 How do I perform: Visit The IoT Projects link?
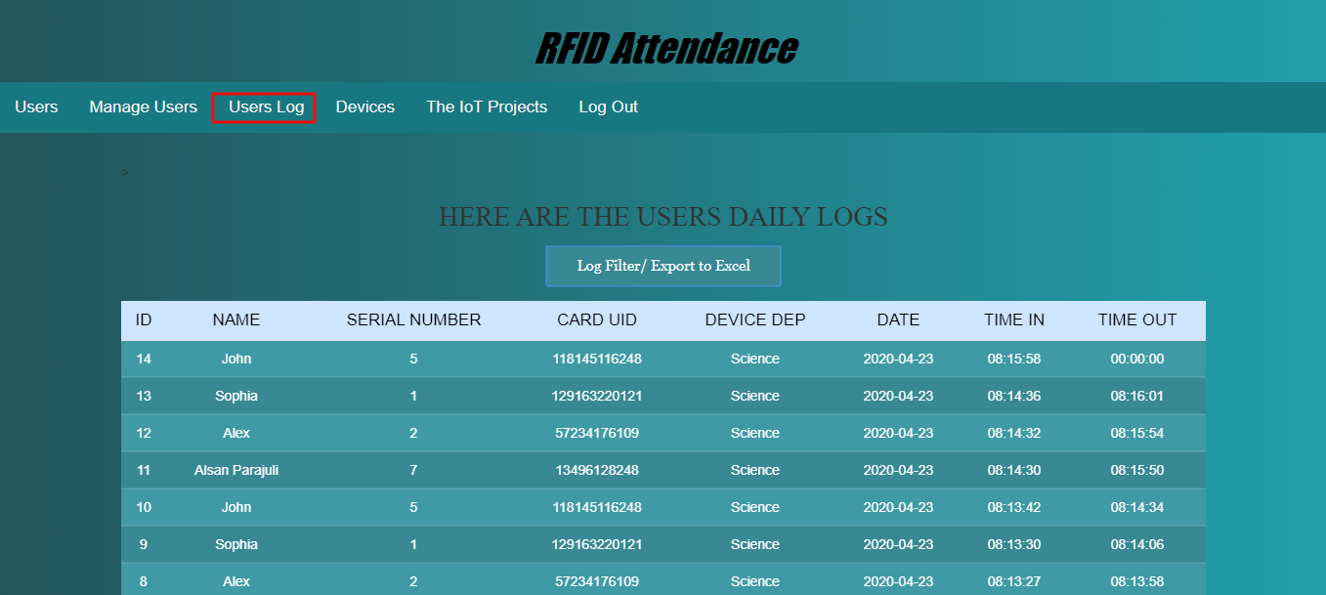point(487,106)
